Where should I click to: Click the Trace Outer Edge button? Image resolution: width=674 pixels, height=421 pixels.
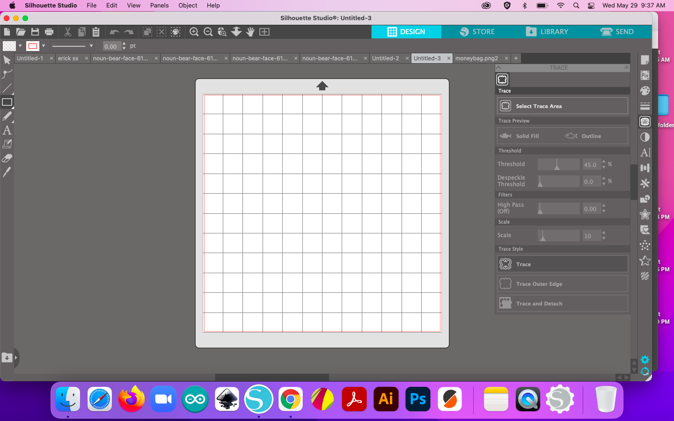(562, 284)
